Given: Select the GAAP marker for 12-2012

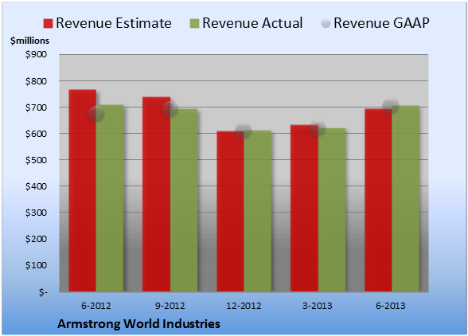Looking at the screenshot, I should [244, 131].
